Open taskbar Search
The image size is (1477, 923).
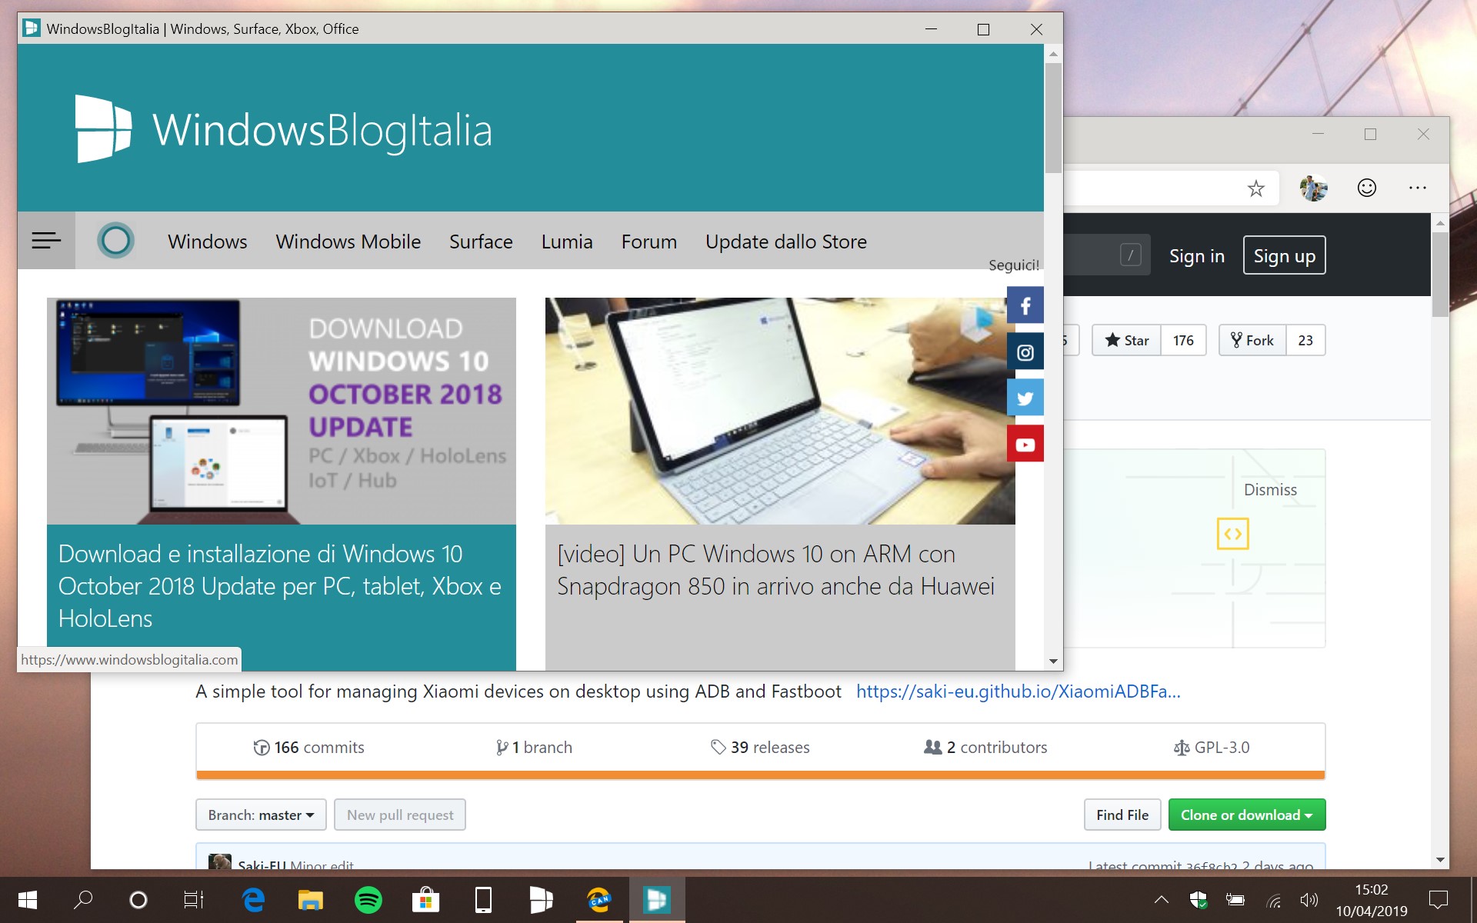[x=83, y=900]
